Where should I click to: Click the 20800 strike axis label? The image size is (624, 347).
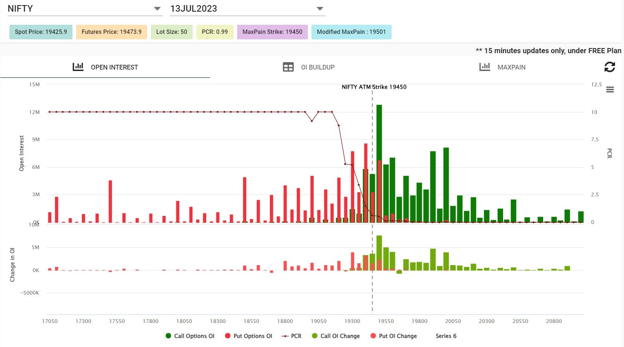tap(554, 321)
